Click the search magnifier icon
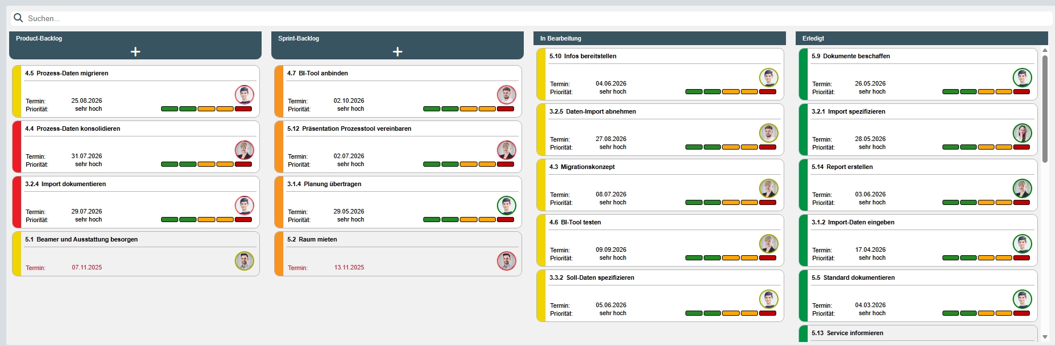 pos(18,18)
